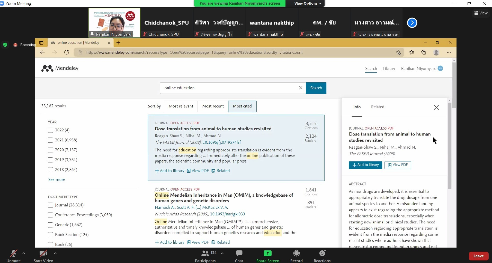This screenshot has width=492, height=263.
Task: Check the Generic document type filter
Action: click(x=50, y=225)
